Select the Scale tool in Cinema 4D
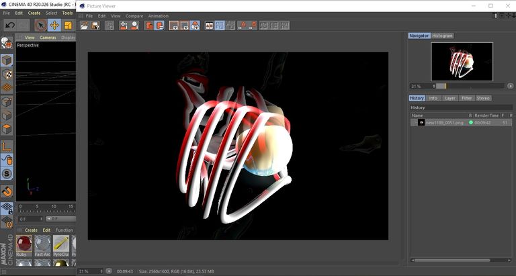516x276 pixels. 68,26
